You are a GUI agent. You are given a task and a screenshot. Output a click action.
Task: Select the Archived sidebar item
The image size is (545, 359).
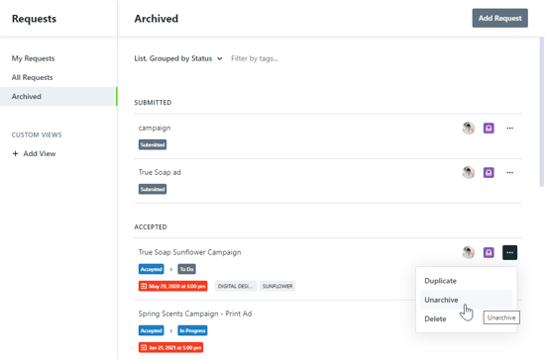58,97
